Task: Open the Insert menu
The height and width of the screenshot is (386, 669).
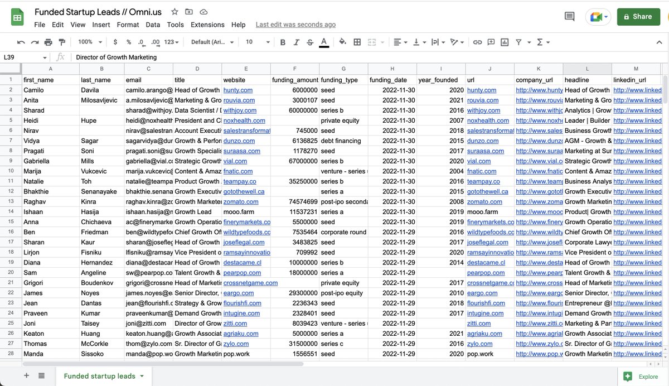Action: coord(101,25)
